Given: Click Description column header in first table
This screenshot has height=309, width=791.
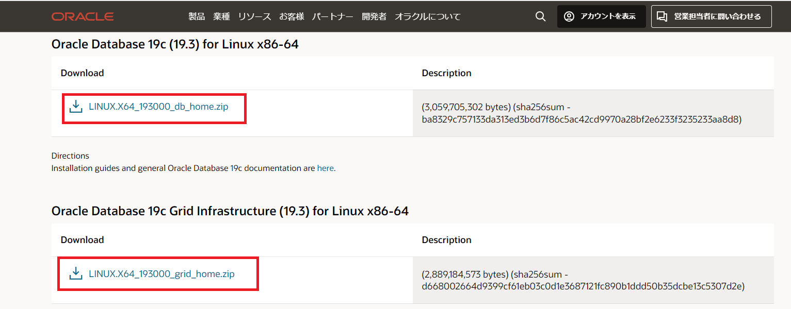Looking at the screenshot, I should 447,73.
